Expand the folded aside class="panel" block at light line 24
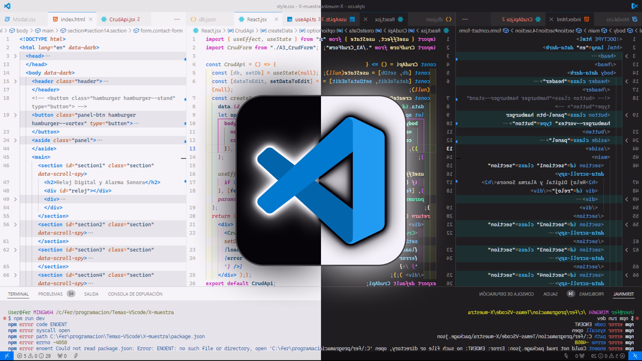Image resolution: width=642 pixels, height=361 pixels. (x=15, y=140)
